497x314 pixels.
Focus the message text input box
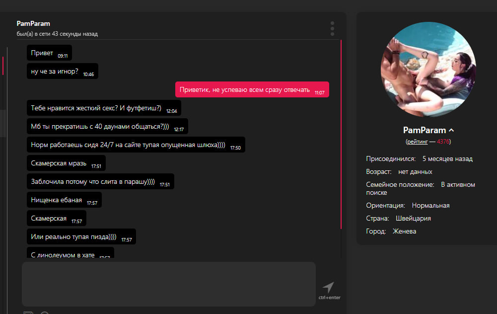point(169,284)
